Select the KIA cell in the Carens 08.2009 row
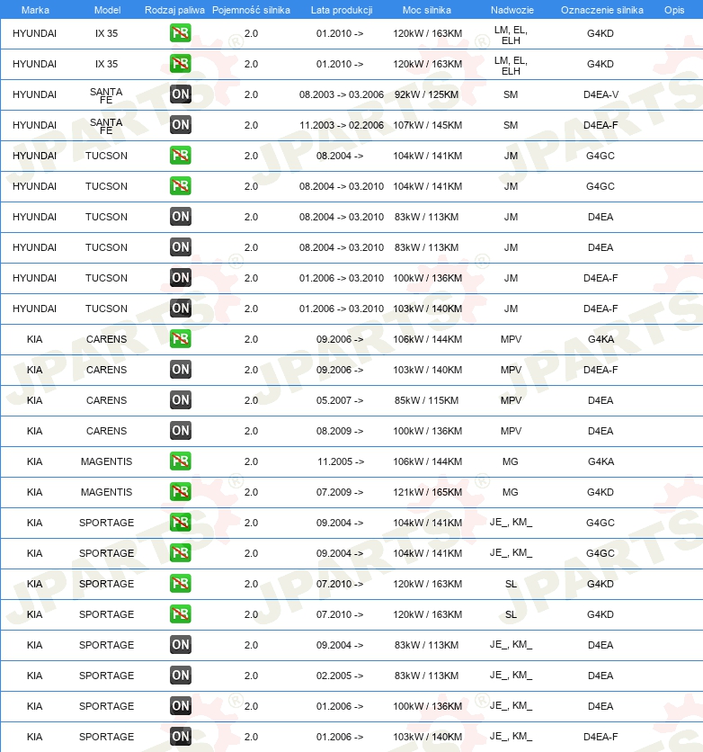Screen dimensions: 703x752 tap(34, 431)
